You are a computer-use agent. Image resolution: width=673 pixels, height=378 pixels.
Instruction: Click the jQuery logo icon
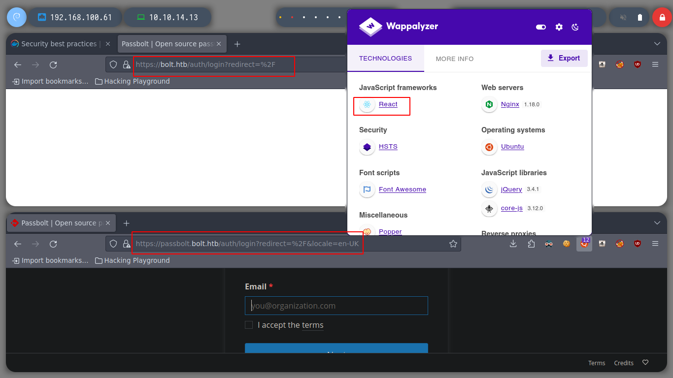pos(489,189)
